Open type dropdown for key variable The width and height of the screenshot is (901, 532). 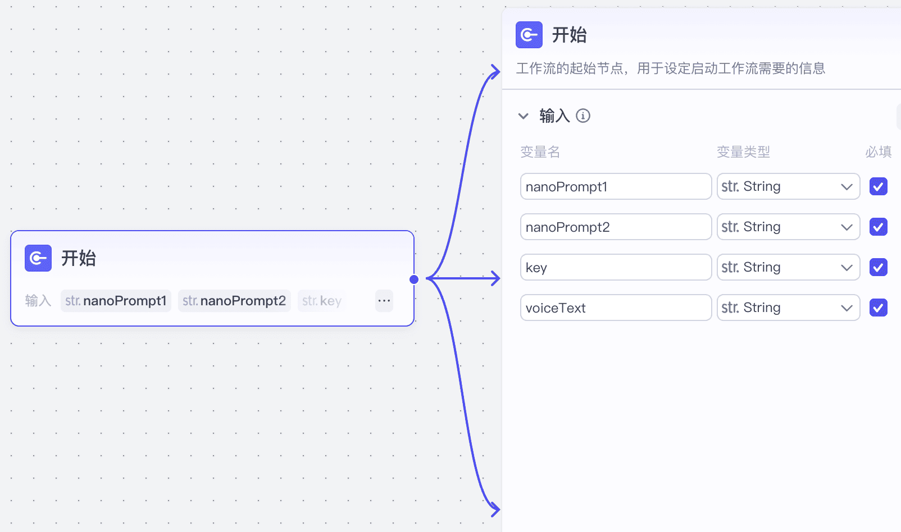tap(788, 267)
